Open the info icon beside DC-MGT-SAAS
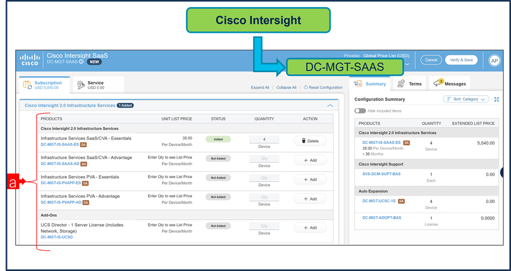Viewport: 511px width, 271px height. coord(81,61)
